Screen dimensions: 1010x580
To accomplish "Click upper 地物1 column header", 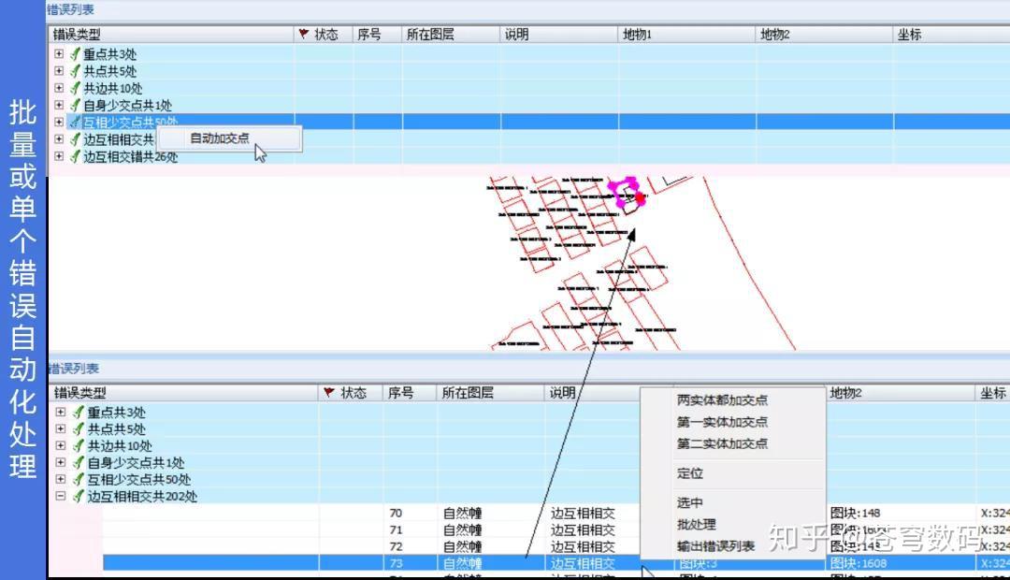I will (686, 35).
